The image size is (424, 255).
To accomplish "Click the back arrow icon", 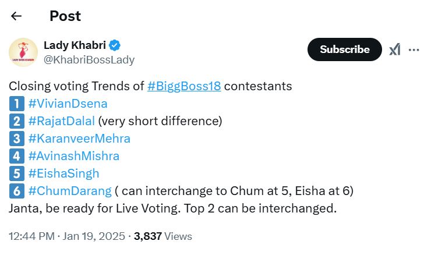I will pyautogui.click(x=16, y=16).
